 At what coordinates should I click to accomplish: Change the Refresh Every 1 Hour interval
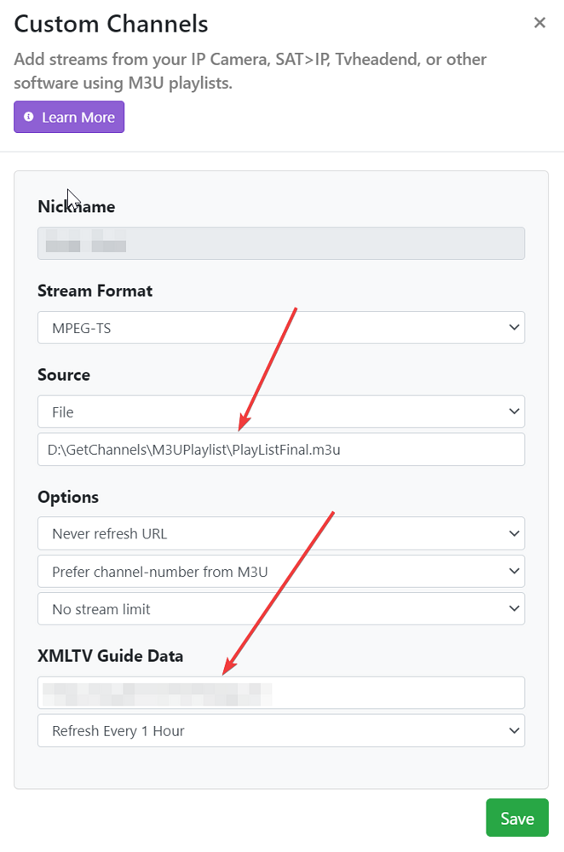pos(281,730)
